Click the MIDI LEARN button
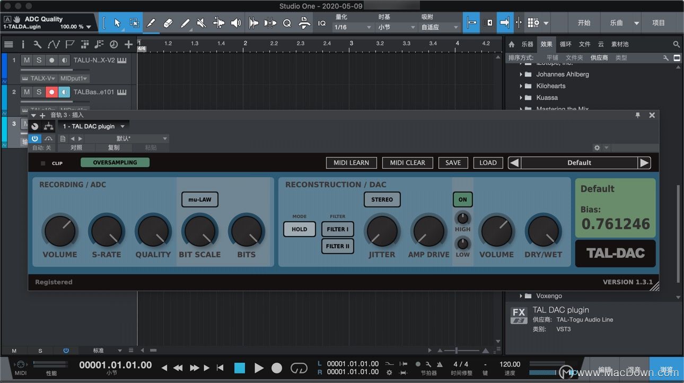Image resolution: width=684 pixels, height=383 pixels. 351,163
